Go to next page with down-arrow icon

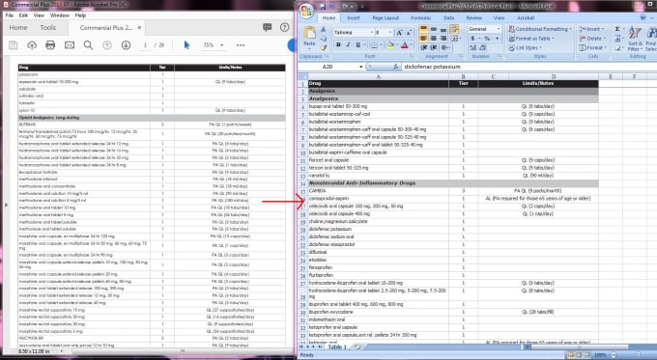tap(126, 45)
